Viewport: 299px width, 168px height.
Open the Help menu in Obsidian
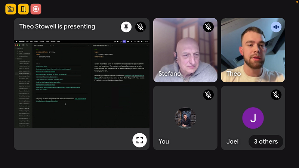59,41
